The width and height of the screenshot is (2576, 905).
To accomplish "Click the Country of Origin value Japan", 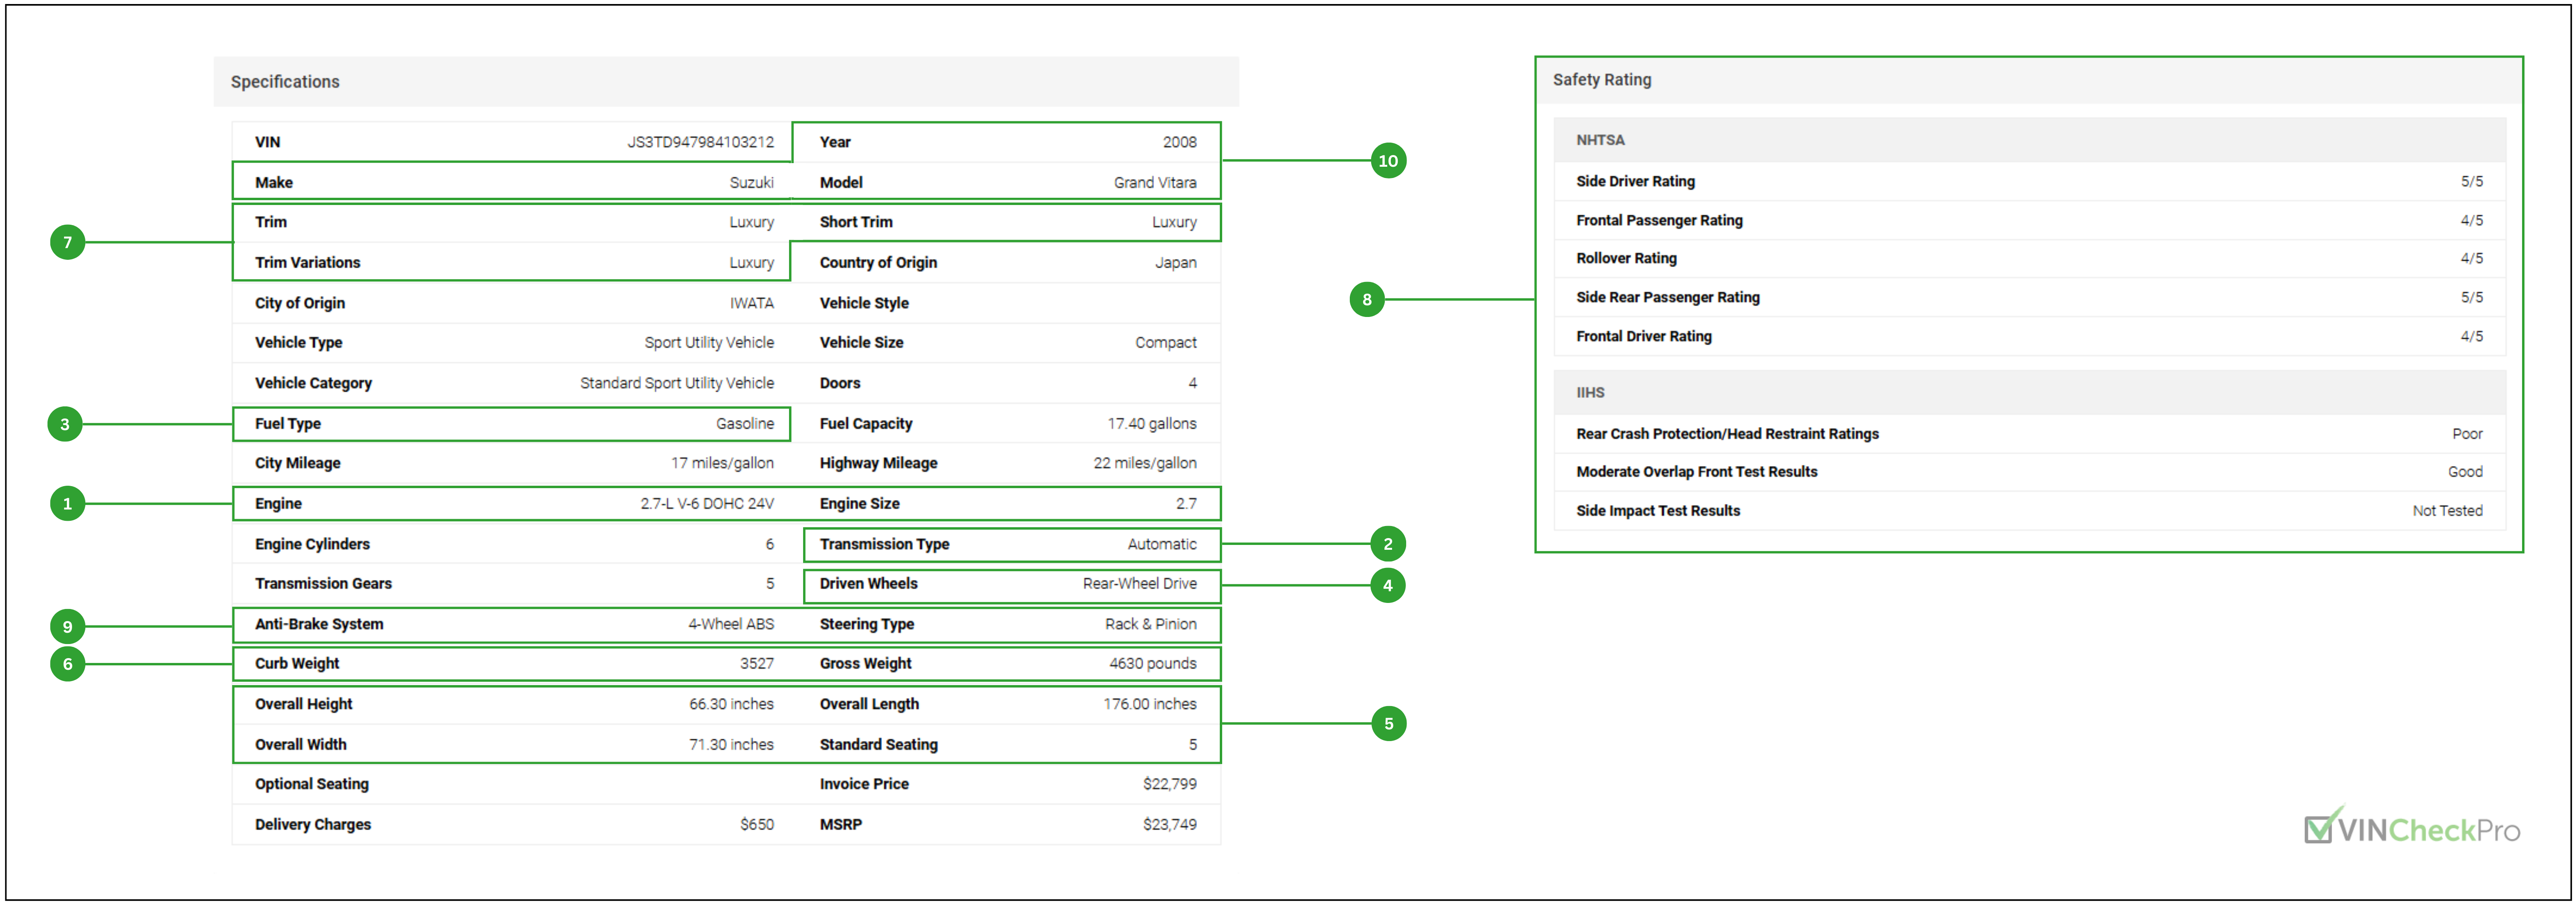I will 1175,263.
